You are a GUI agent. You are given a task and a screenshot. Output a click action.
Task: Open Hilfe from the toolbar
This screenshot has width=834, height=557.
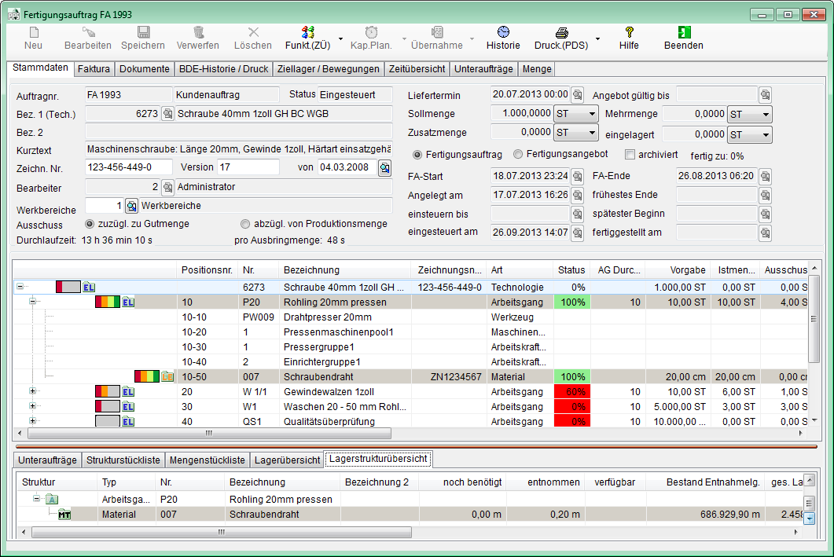coord(629,32)
